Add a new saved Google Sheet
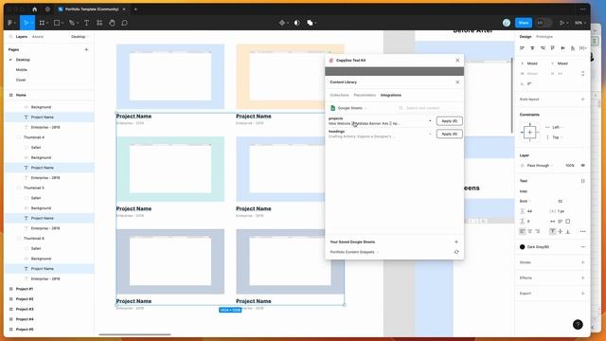Image resolution: width=606 pixels, height=341 pixels. (456, 242)
